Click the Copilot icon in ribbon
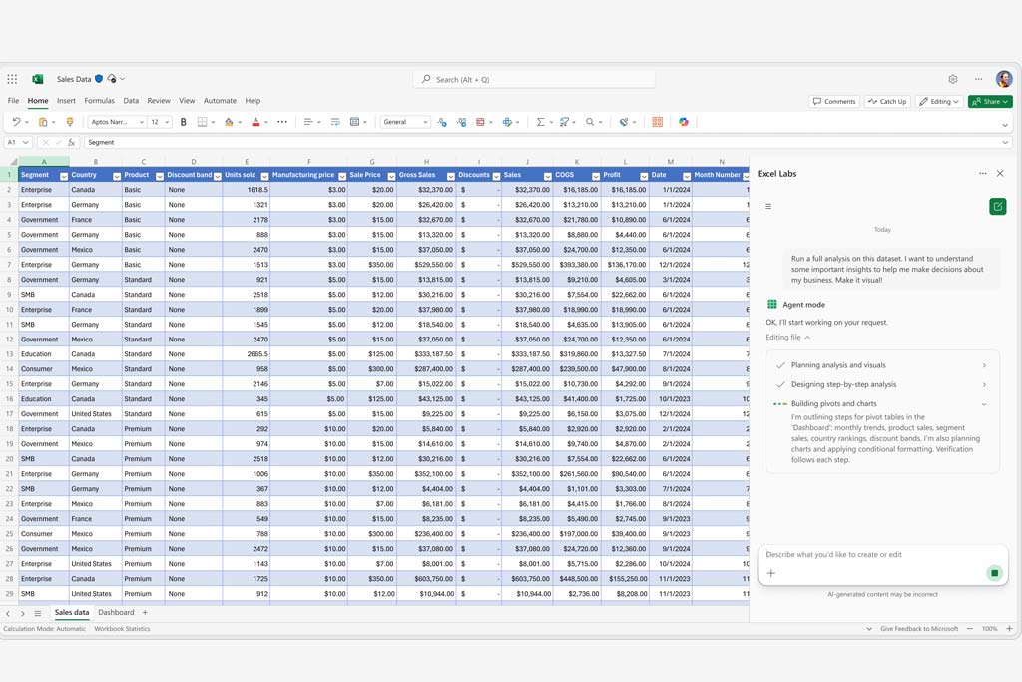This screenshot has height=682, width=1022. tap(684, 122)
